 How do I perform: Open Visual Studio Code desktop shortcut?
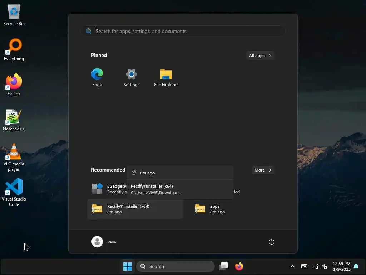pos(14,192)
